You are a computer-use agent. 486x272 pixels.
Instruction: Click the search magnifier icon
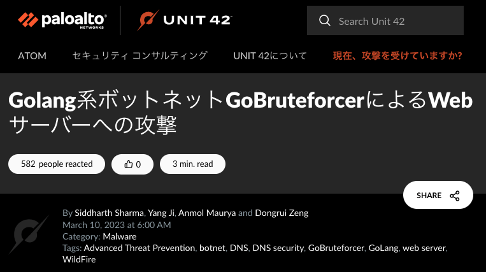tap(325, 21)
